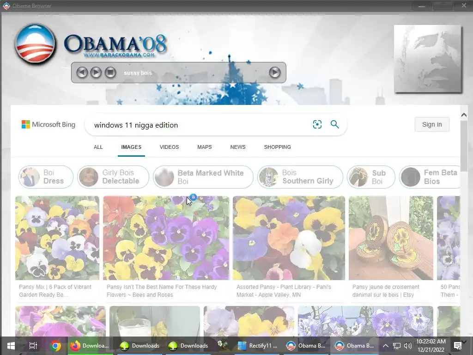
Task: Open the network icon in system tray
Action: point(397,346)
